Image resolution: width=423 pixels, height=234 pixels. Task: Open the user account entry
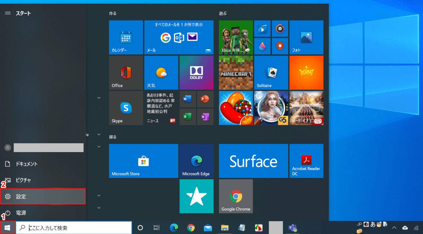click(x=43, y=148)
